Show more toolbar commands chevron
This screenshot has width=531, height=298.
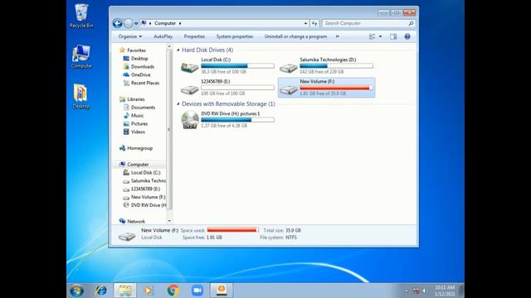pyautogui.click(x=338, y=36)
